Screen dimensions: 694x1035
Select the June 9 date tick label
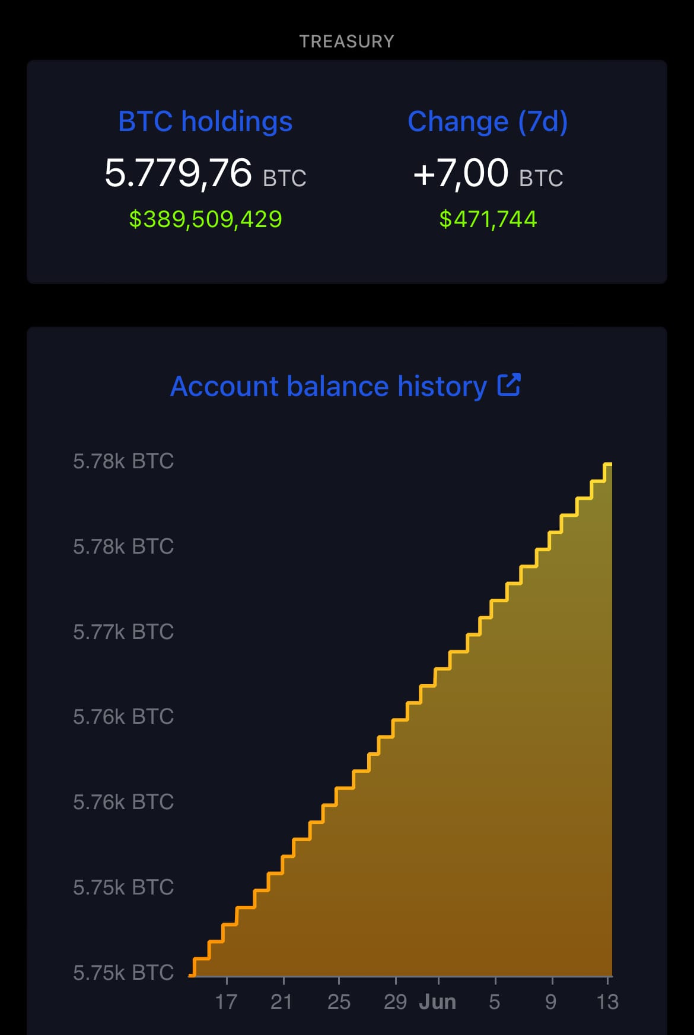551,1002
